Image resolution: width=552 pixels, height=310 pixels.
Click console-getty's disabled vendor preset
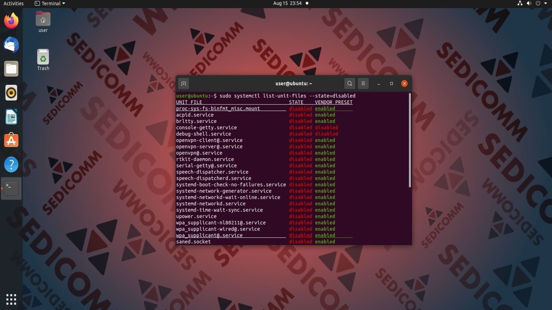click(326, 127)
